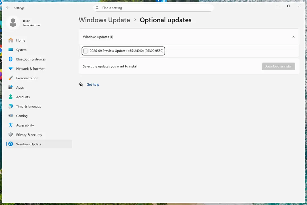This screenshot has width=307, height=205.
Task: Click the Network wifi icon
Action: (x=11, y=69)
